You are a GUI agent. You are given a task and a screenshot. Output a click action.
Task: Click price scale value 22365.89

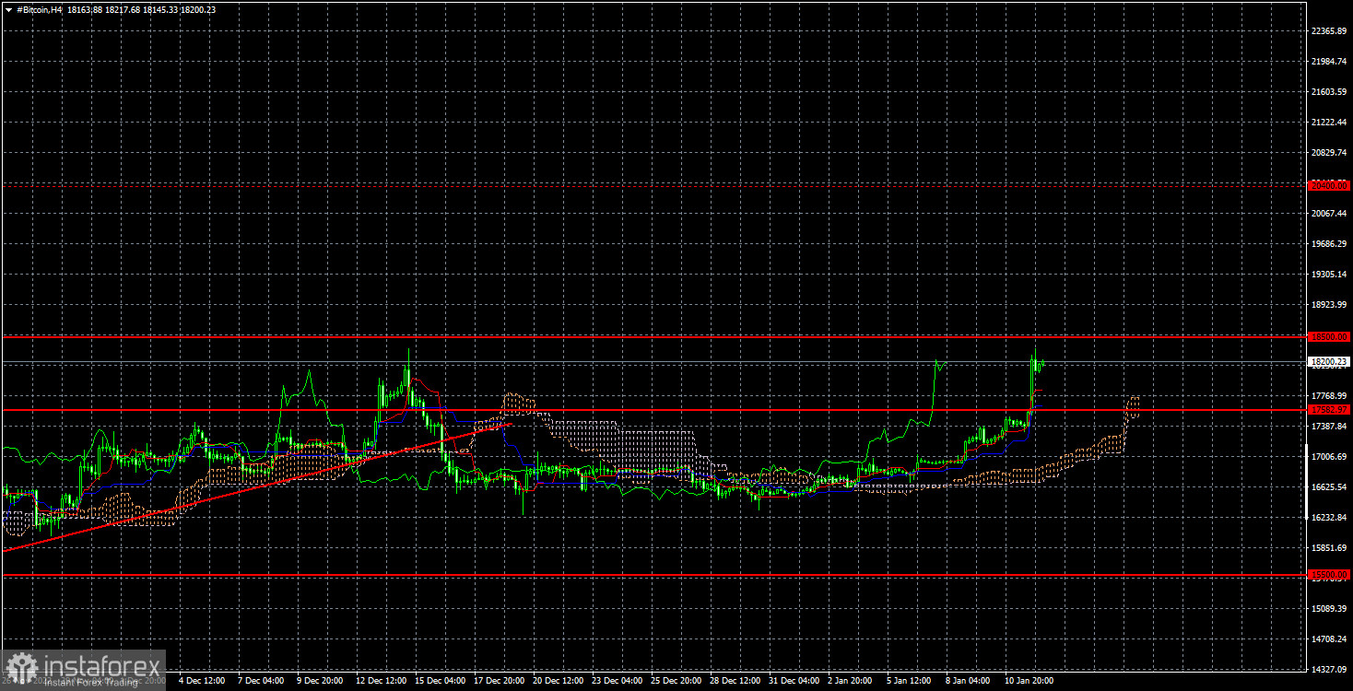point(1329,31)
